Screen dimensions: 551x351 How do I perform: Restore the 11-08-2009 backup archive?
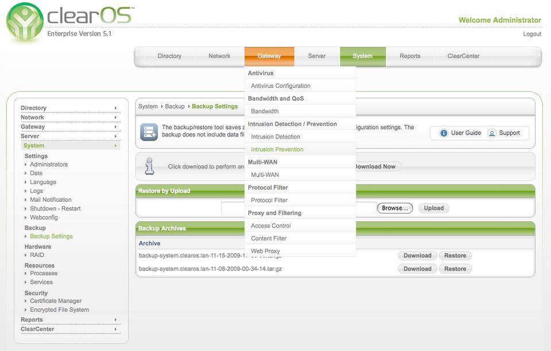coord(455,269)
